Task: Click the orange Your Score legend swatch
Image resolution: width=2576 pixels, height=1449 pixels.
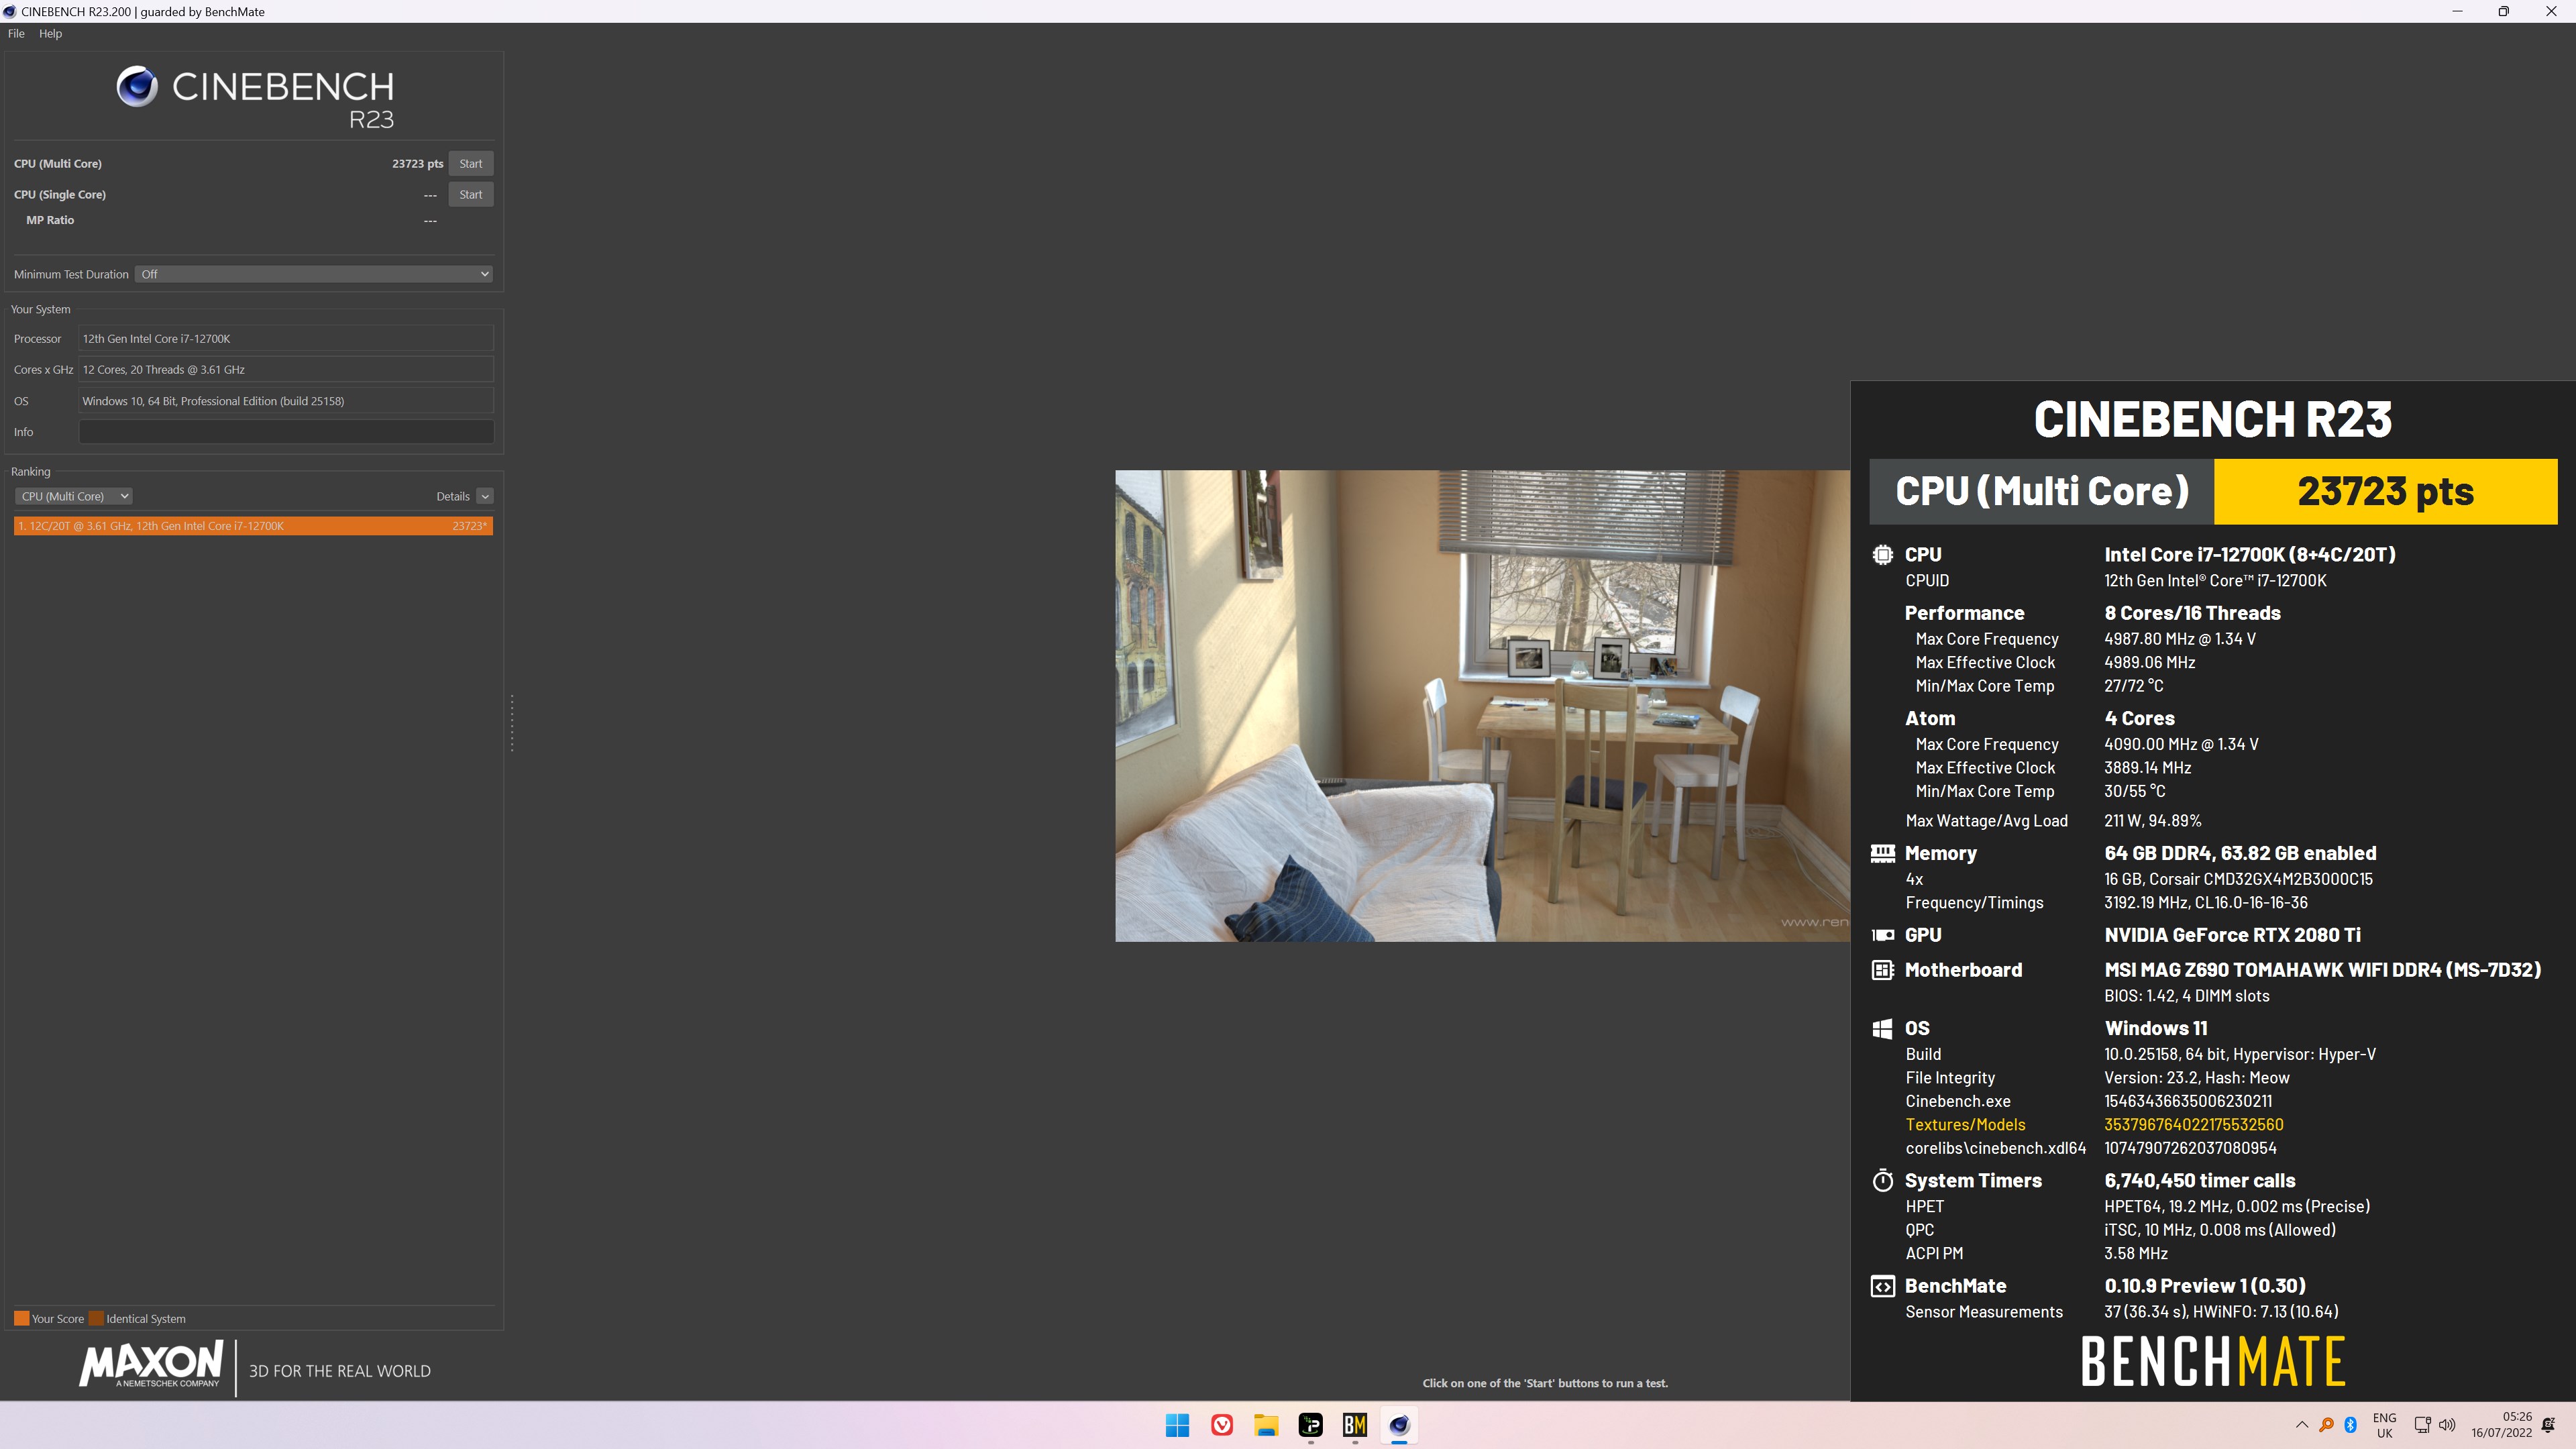Action: click(x=21, y=1318)
